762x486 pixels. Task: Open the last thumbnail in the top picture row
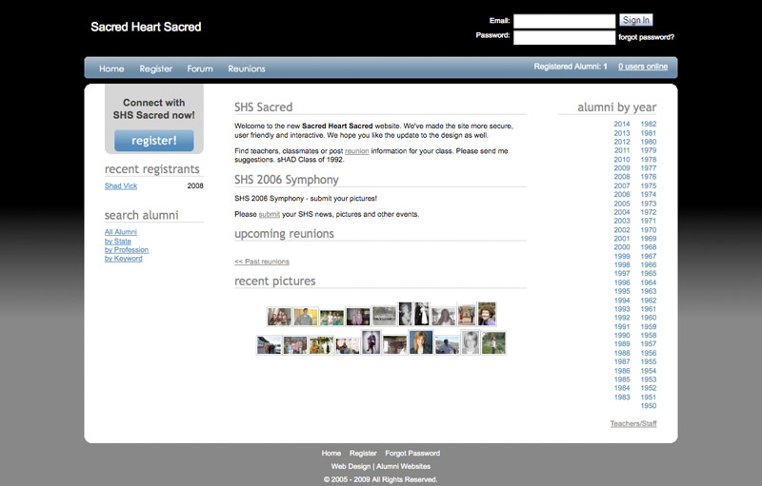pos(487,315)
